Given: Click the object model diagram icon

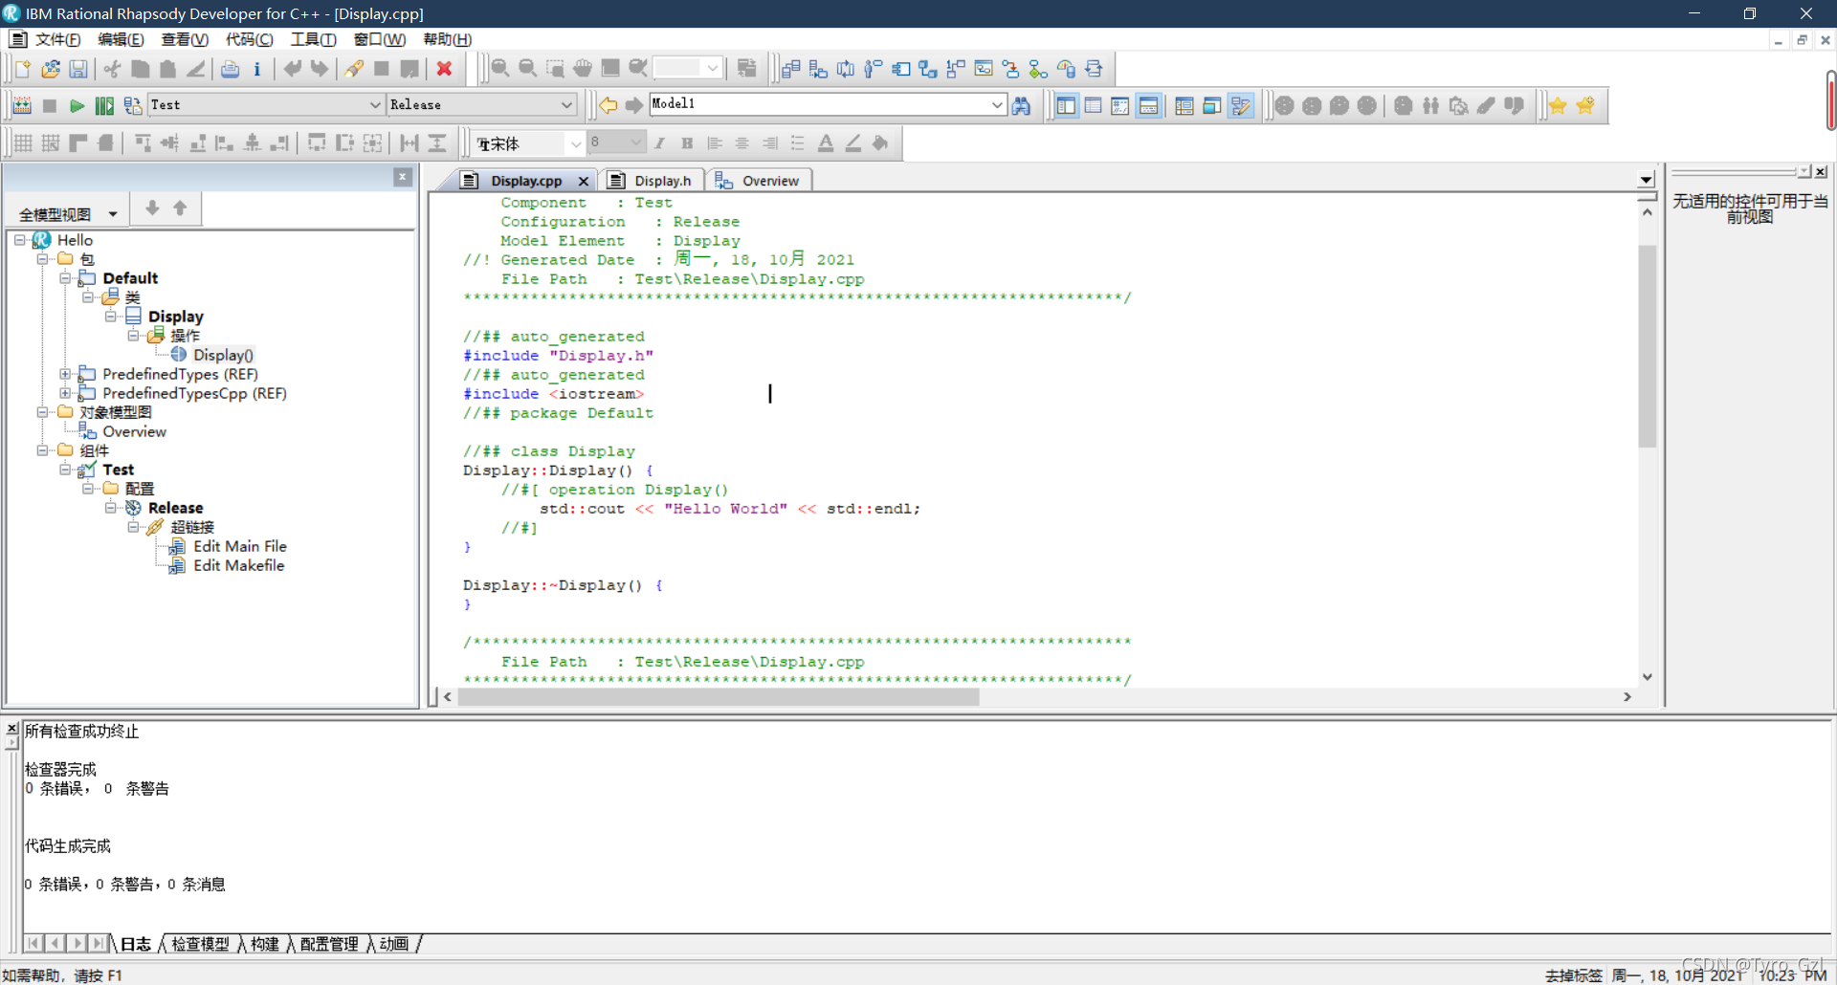Looking at the screenshot, I should pos(790,69).
